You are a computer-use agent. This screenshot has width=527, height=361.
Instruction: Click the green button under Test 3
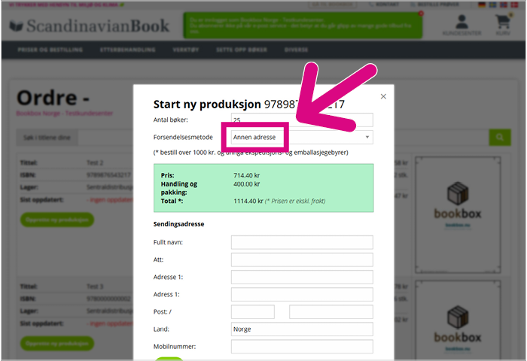point(57,343)
